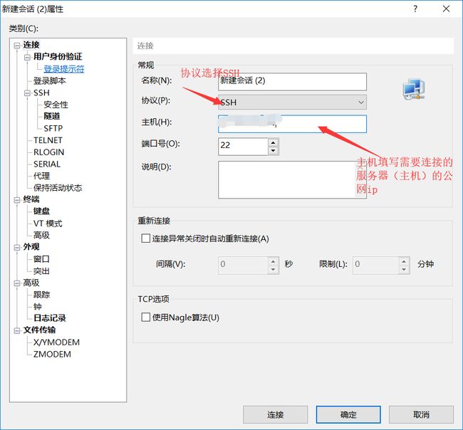
Task: Click the 取消 button
Action: pos(421,414)
